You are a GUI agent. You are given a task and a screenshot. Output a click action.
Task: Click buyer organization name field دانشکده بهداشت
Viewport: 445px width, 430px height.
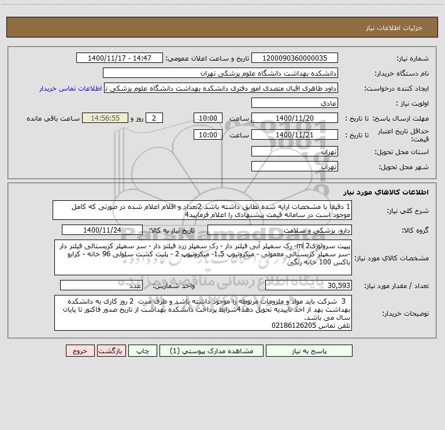220,73
